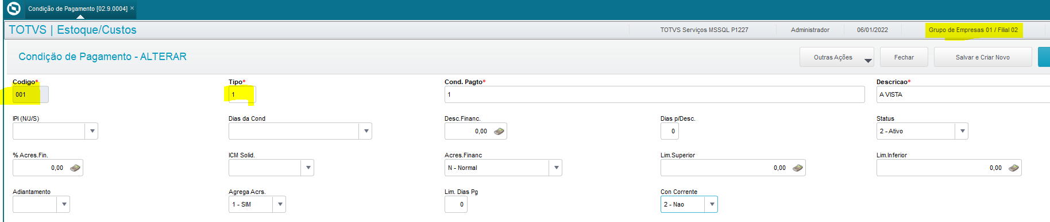Click the Descricao field with A VISTA

[963, 94]
